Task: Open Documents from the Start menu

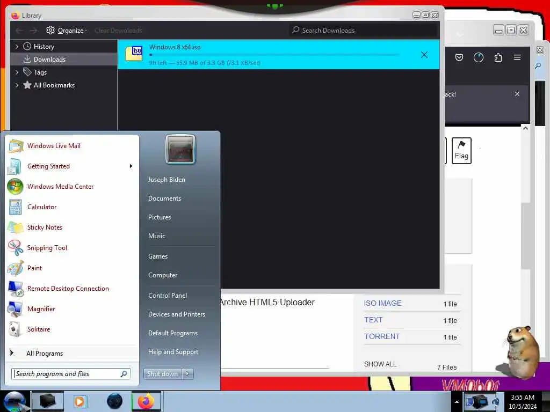Action: coord(164,198)
